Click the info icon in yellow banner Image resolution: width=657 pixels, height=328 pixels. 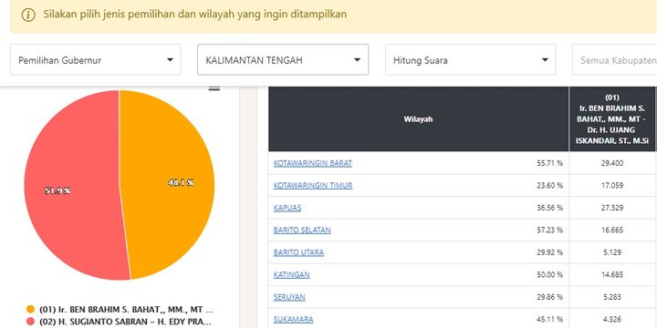[28, 15]
